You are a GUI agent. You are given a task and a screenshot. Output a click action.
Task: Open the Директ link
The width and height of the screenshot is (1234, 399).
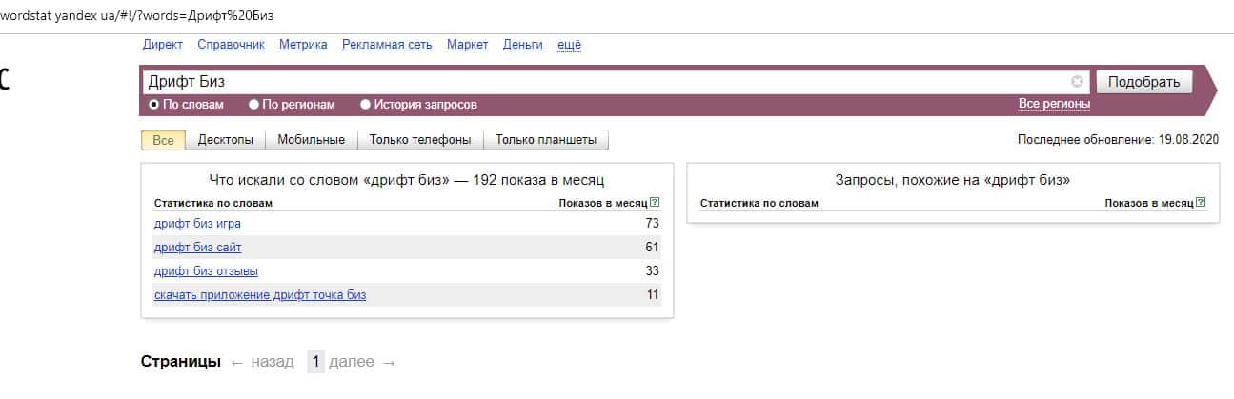(x=163, y=45)
